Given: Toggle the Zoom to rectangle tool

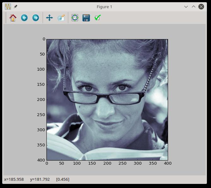Looking at the screenshot, I should click(61, 18).
